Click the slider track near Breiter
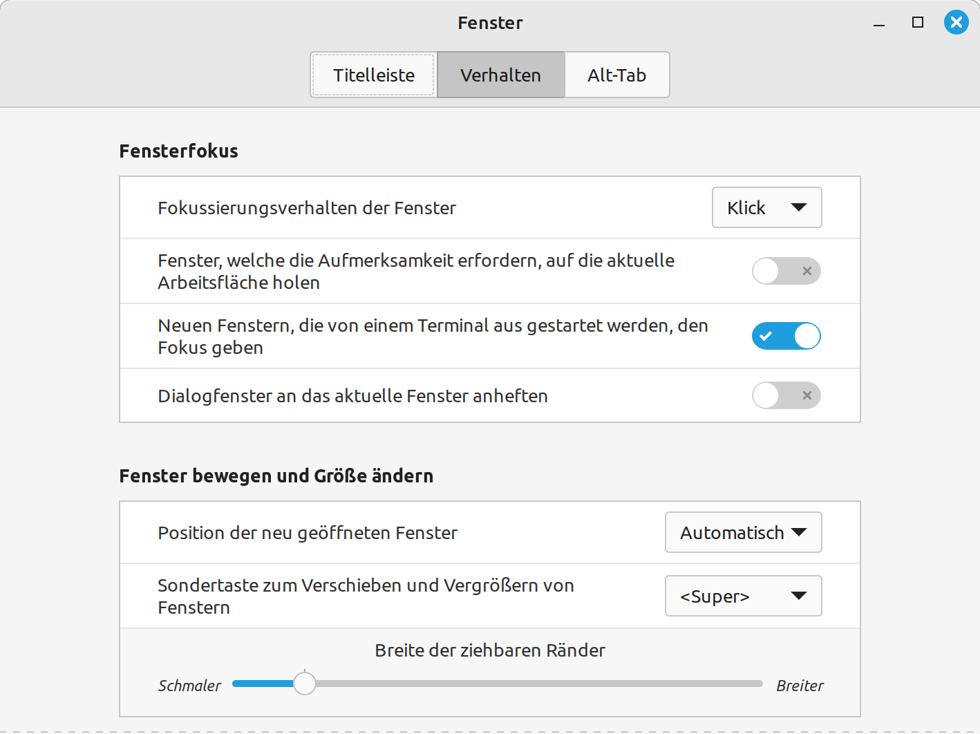 [x=746, y=684]
